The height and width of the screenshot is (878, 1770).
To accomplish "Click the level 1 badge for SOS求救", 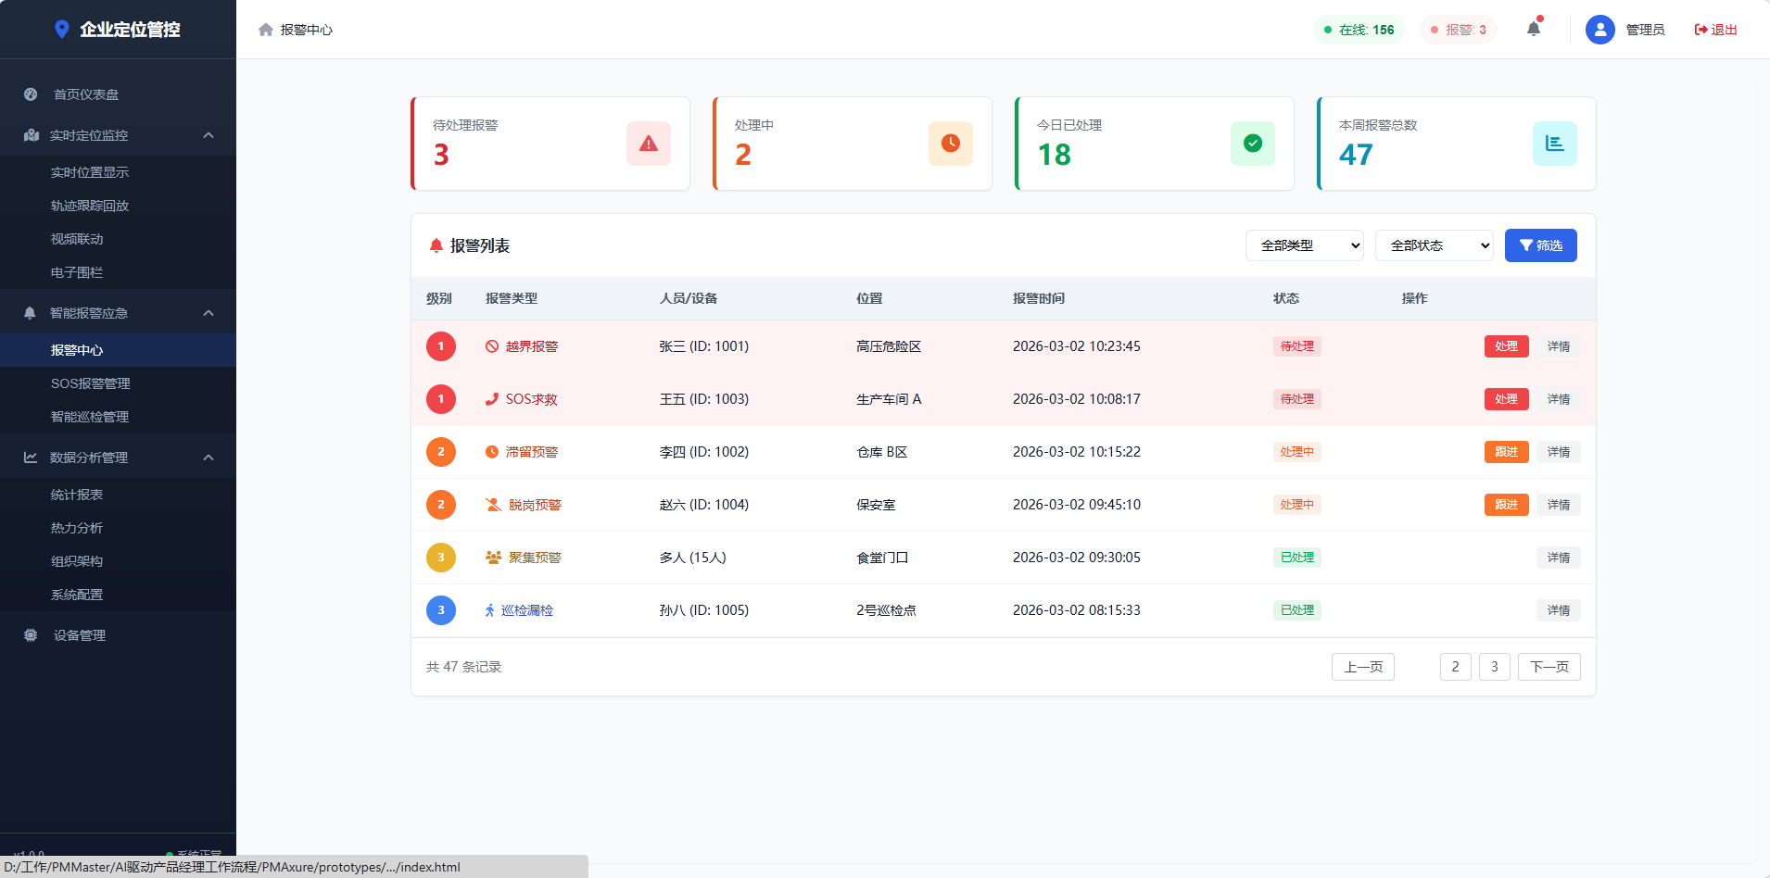I will point(441,399).
